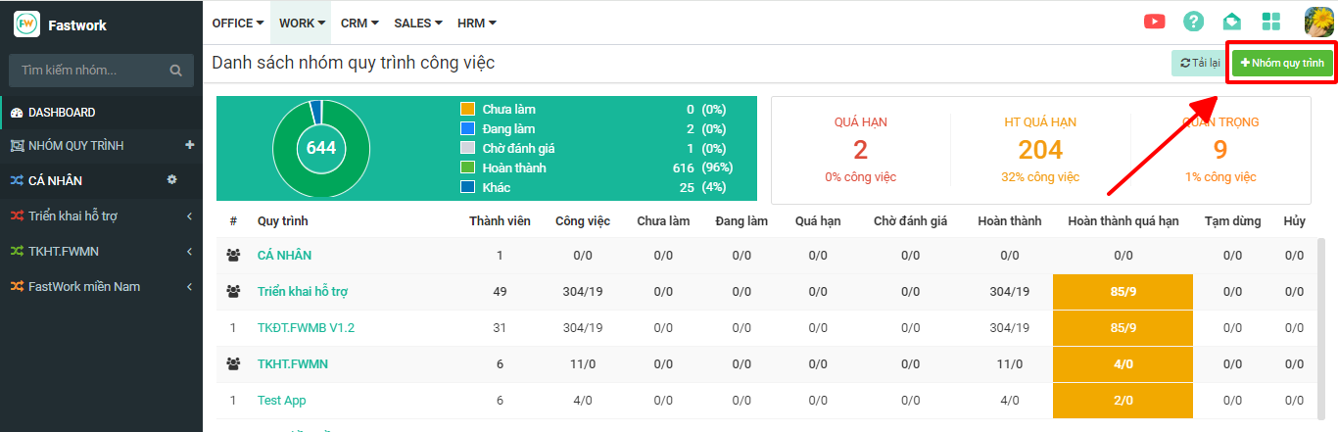The image size is (1338, 432).
Task: Add new group via plus icon
Action: coord(190,145)
